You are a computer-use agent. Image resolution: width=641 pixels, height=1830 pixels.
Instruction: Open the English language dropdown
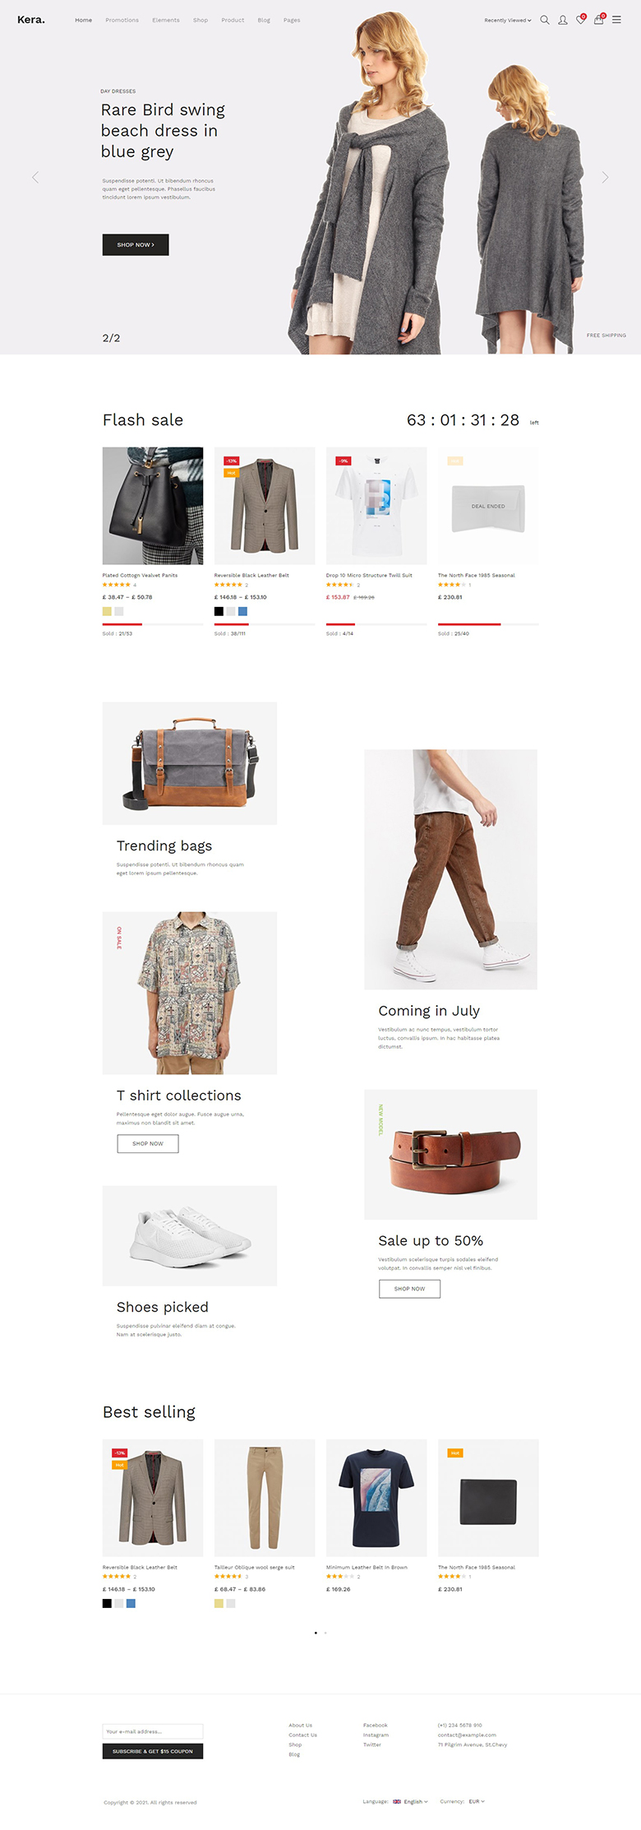(411, 1801)
